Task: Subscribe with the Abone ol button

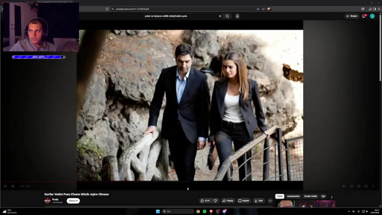Action: [73, 201]
